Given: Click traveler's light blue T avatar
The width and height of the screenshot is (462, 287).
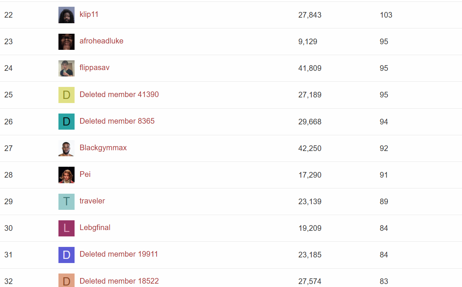Looking at the screenshot, I should coord(66,201).
